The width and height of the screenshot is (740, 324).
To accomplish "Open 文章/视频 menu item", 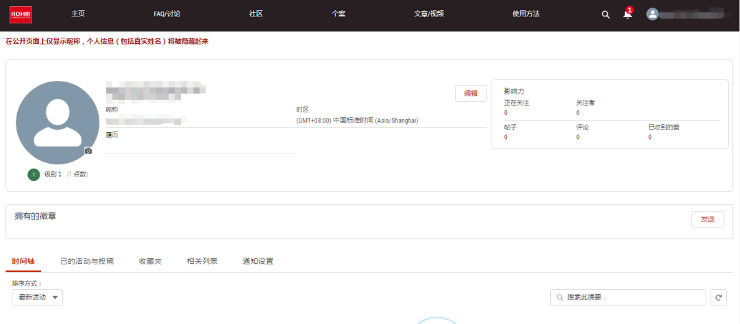I will pyautogui.click(x=429, y=14).
